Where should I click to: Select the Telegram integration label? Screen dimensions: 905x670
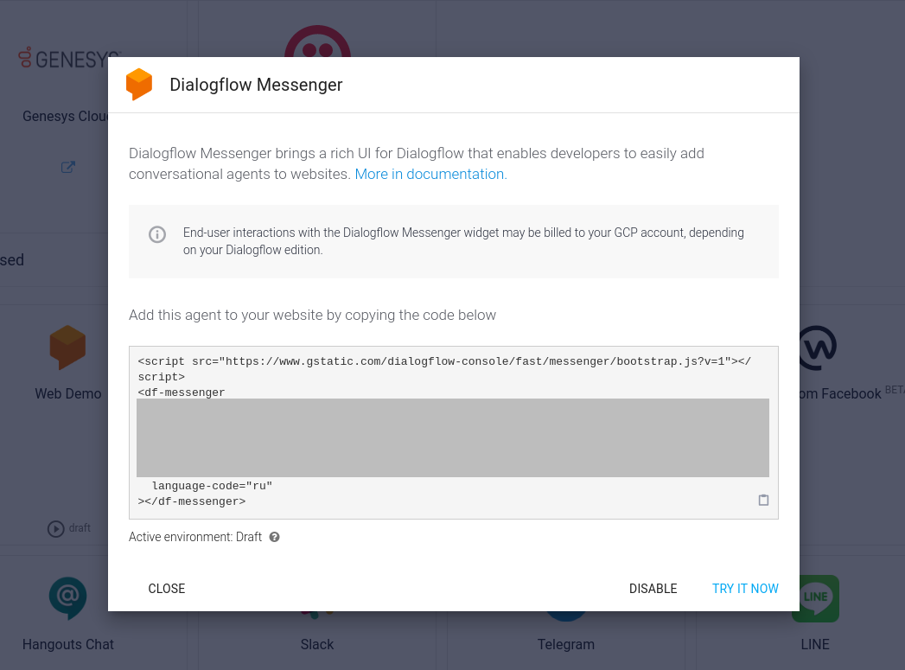click(565, 645)
